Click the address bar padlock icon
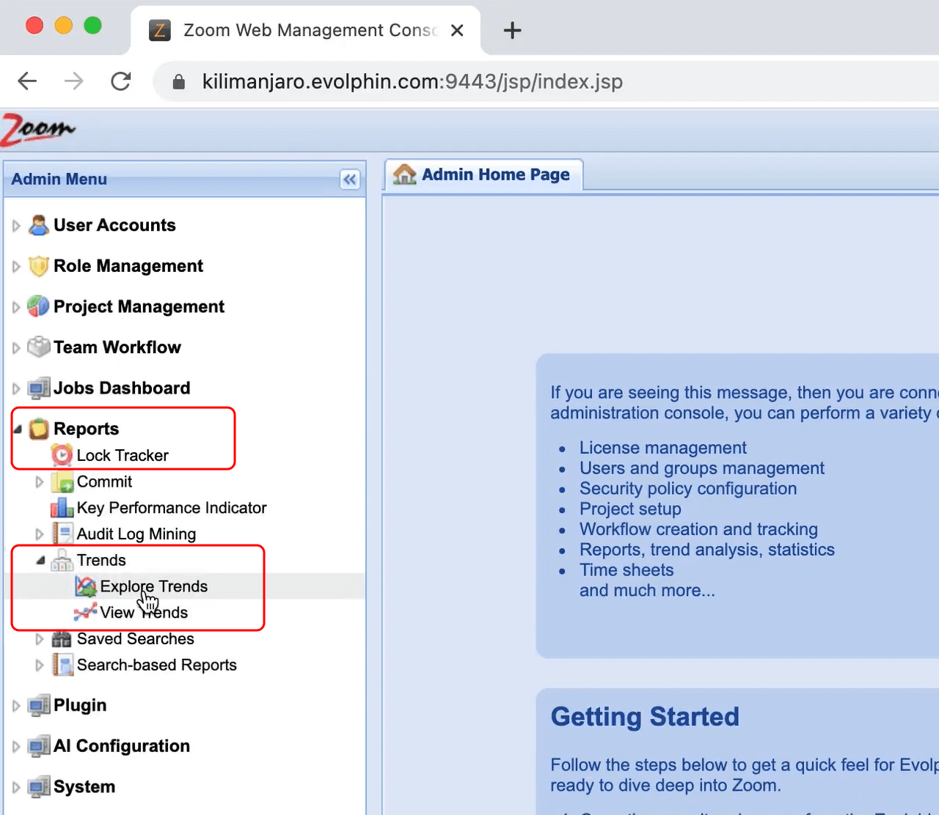This screenshot has height=815, width=939. (x=178, y=81)
